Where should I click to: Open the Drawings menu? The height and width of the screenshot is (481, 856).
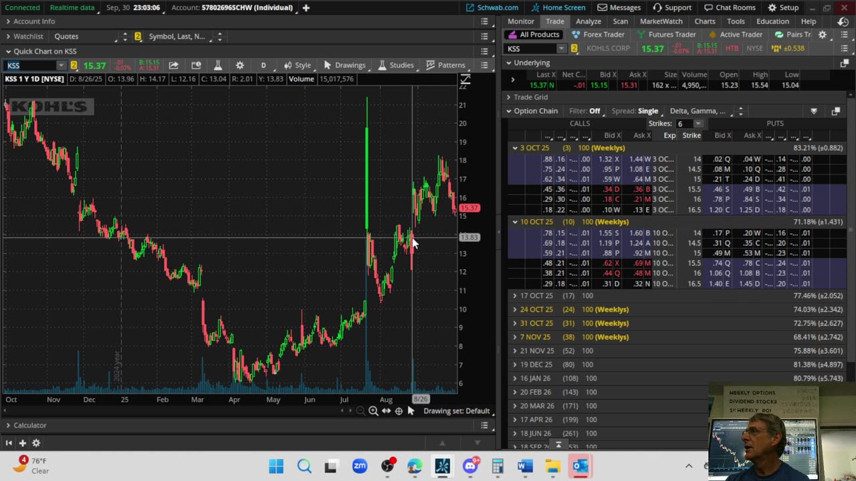(x=344, y=65)
